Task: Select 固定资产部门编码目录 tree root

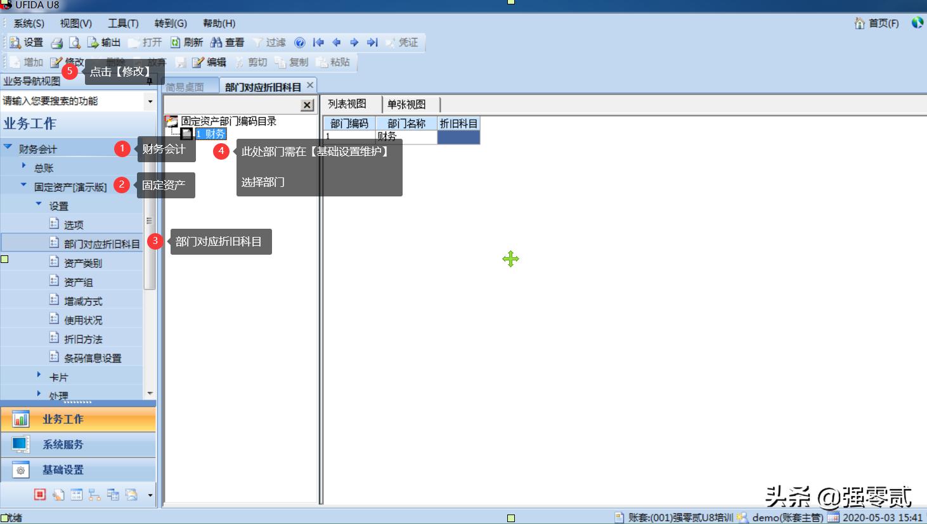Action: tap(229, 121)
